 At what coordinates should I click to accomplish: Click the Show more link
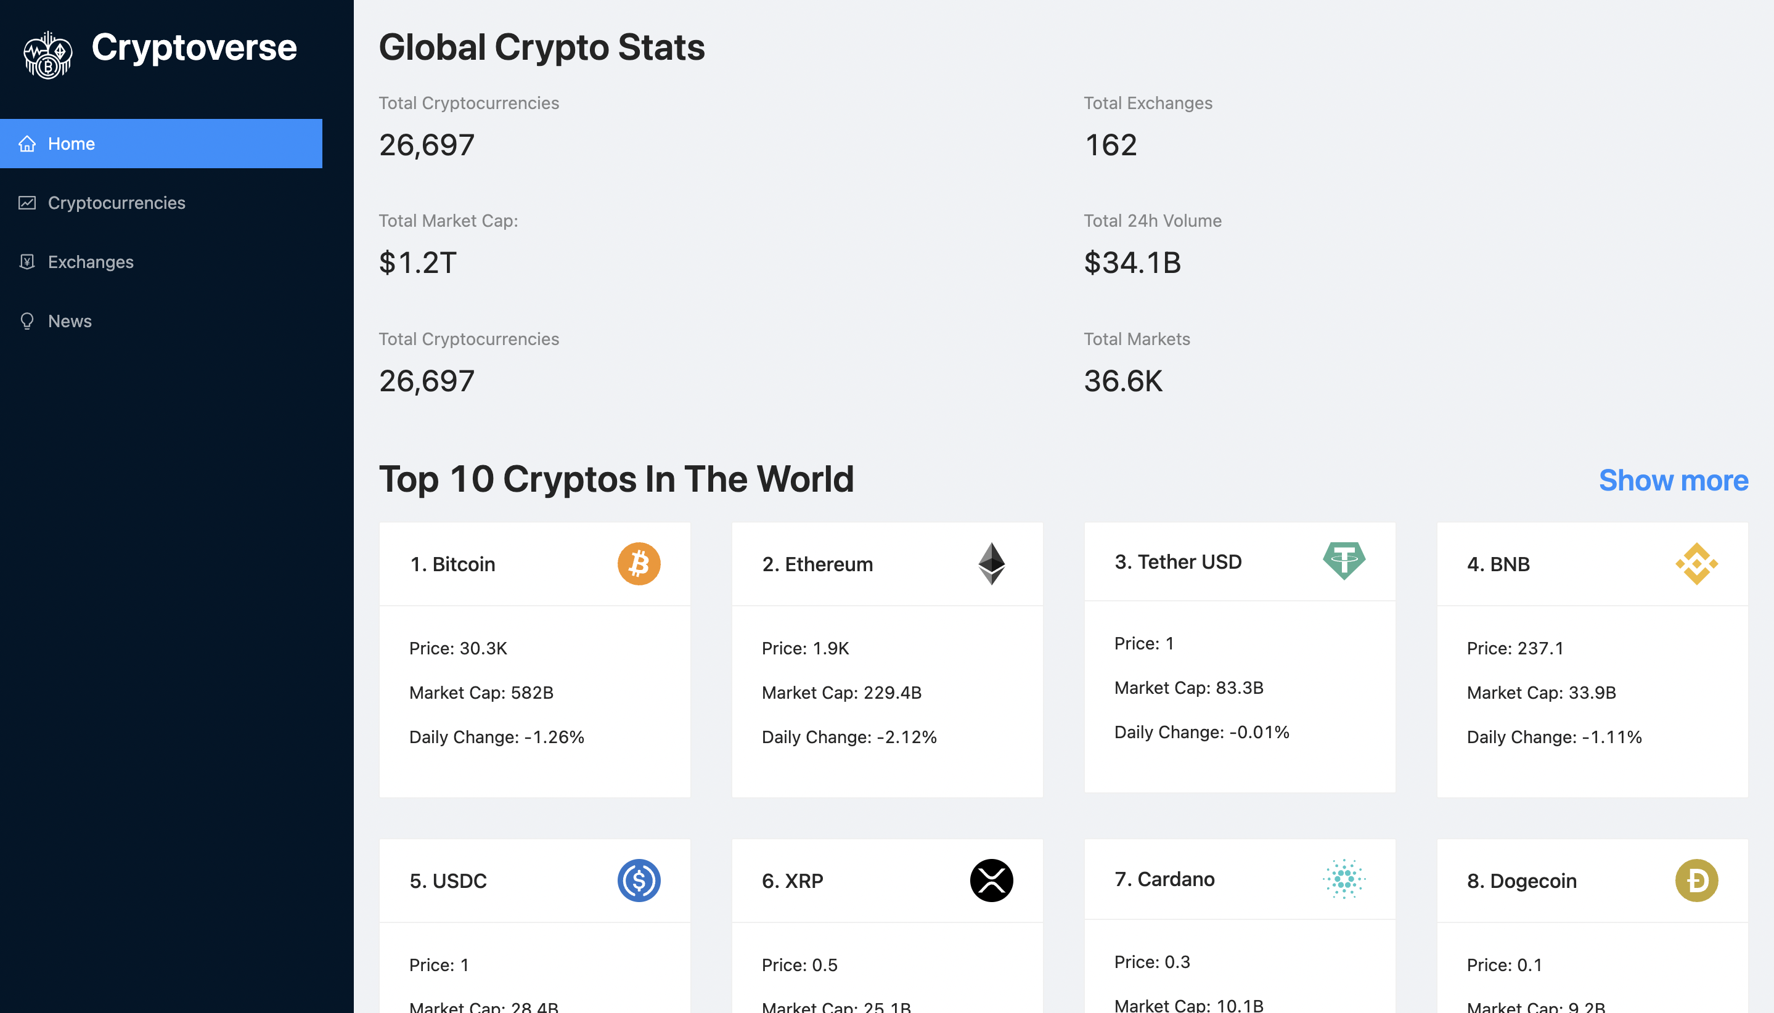(1673, 480)
